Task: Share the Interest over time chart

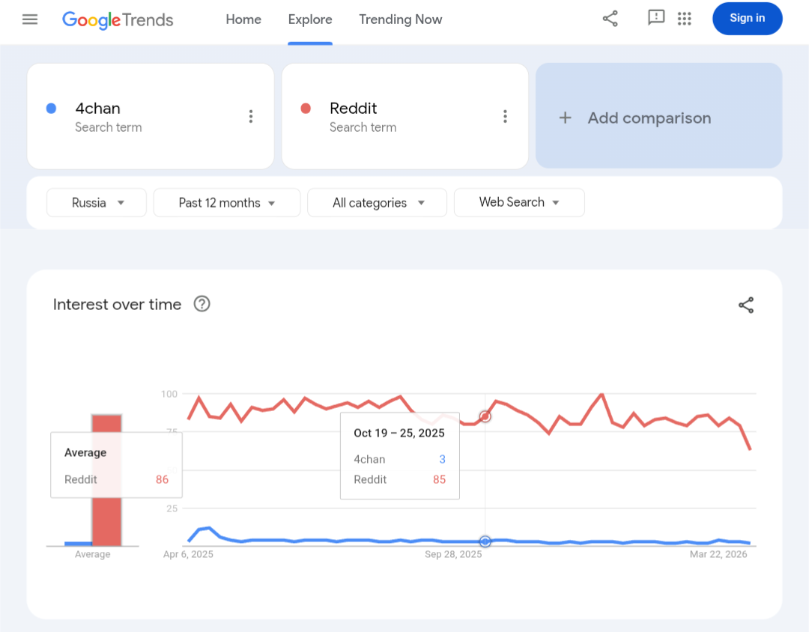Action: (x=746, y=305)
